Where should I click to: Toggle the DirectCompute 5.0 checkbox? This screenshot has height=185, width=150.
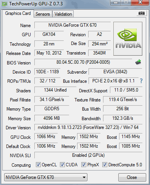click(x=105, y=165)
